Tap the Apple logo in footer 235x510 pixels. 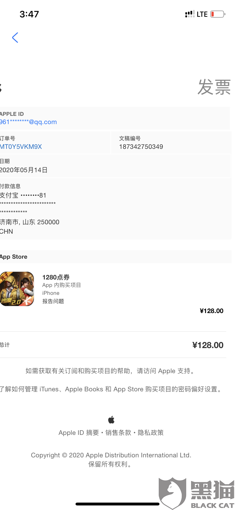pos(111,419)
